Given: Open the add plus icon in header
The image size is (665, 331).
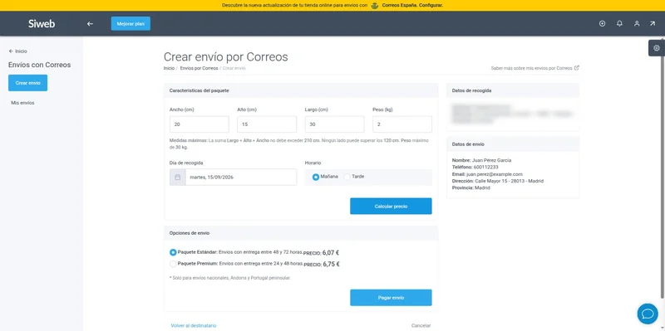Looking at the screenshot, I should coord(602,24).
